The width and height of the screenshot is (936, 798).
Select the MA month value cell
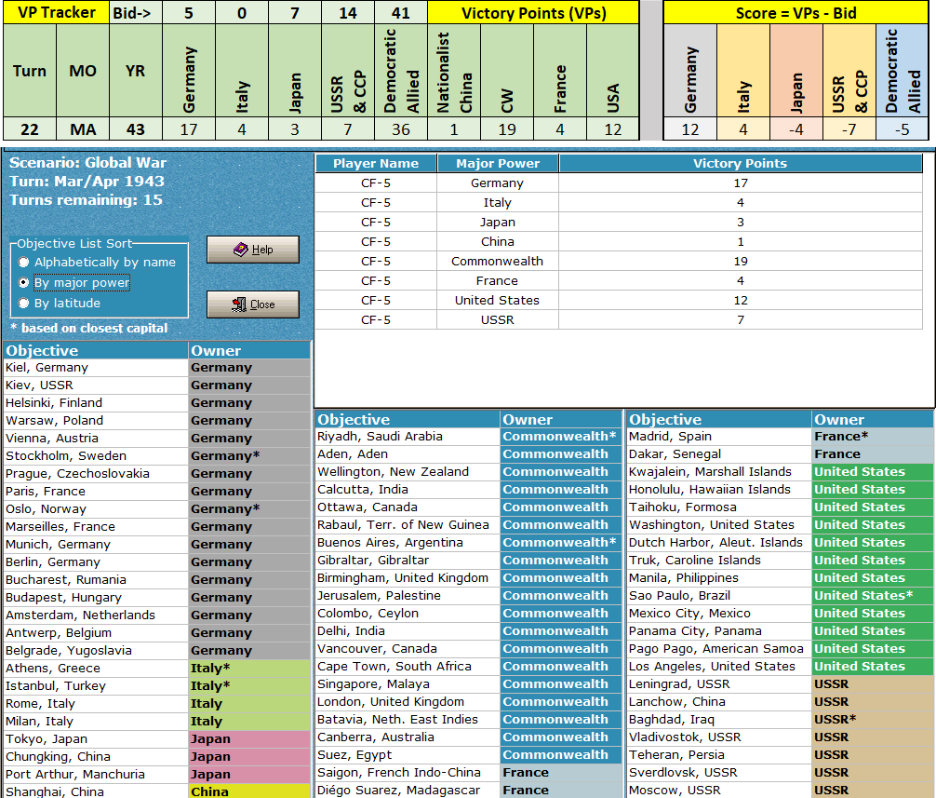pyautogui.click(x=83, y=129)
